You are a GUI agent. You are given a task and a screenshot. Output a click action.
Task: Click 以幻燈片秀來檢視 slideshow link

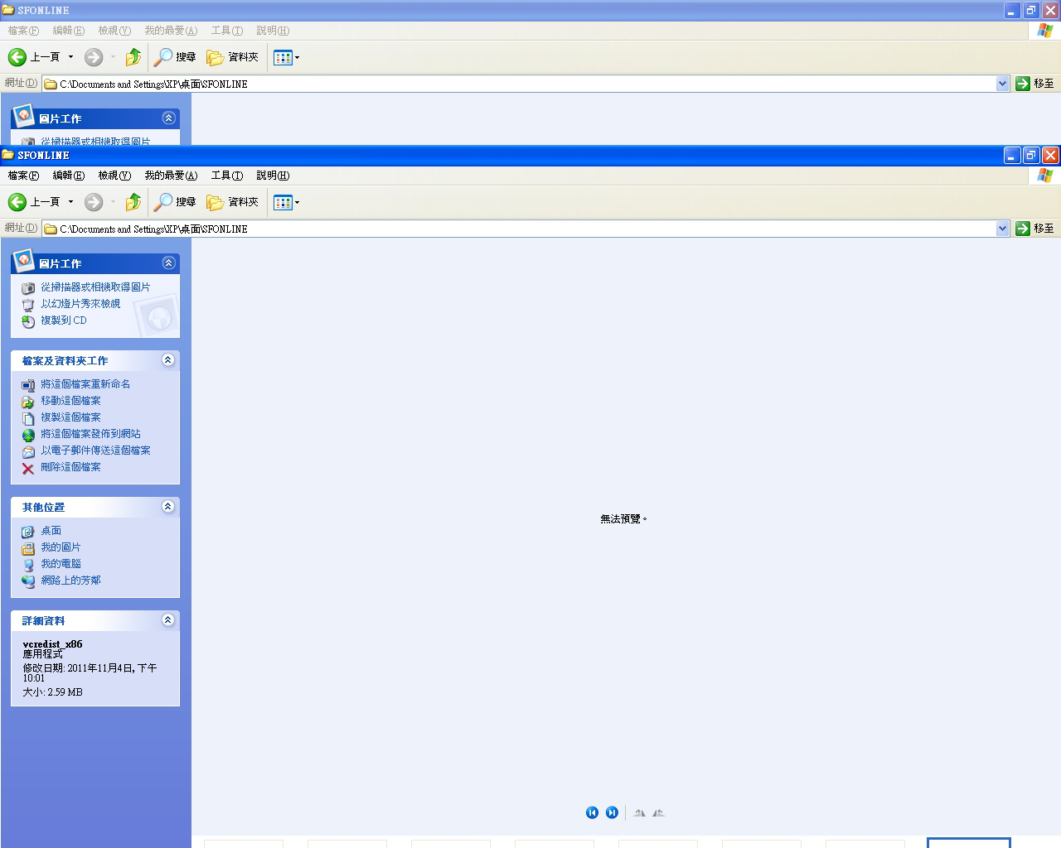pyautogui.click(x=80, y=304)
